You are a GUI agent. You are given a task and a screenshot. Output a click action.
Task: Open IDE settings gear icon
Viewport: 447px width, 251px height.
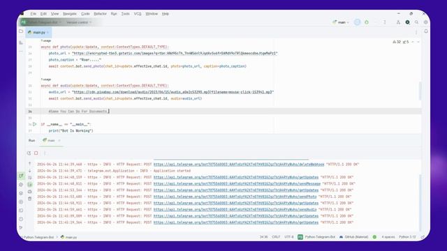coord(425,22)
